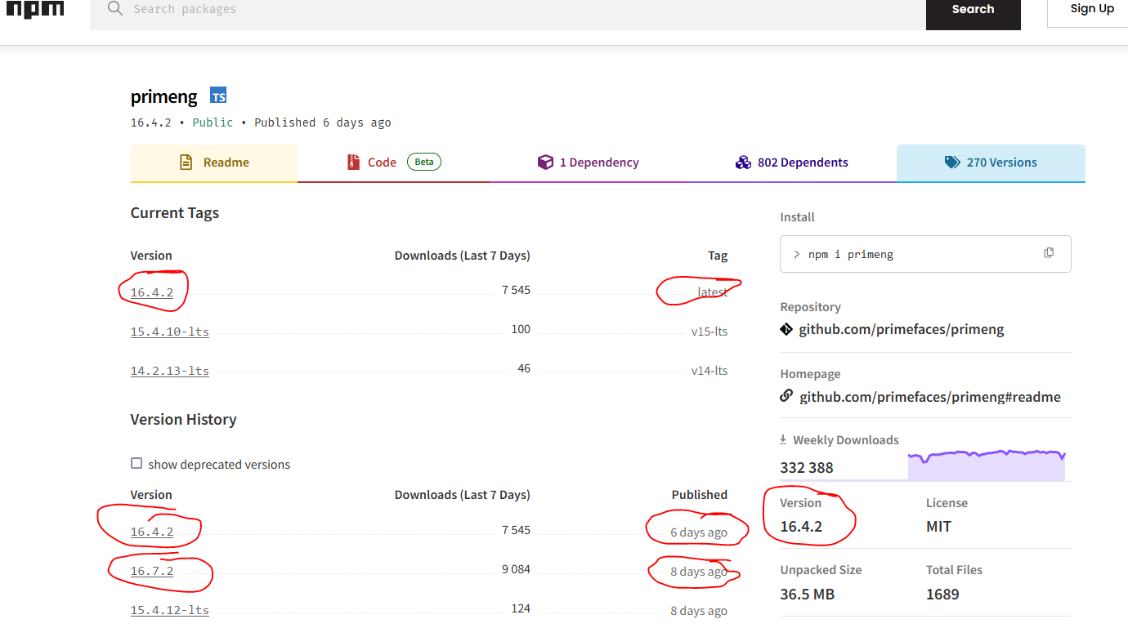
Task: Click the npm i primeng install box
Action: 925,254
